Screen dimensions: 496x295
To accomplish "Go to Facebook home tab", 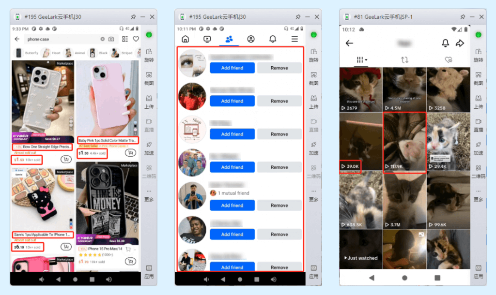I will point(185,39).
